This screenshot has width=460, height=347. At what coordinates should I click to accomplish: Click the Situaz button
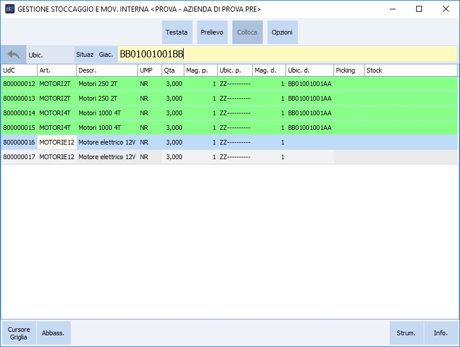point(85,54)
